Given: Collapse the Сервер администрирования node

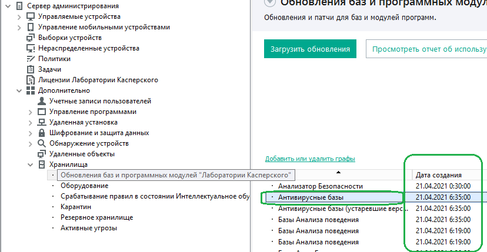Looking at the screenshot, I should coord(8,6).
